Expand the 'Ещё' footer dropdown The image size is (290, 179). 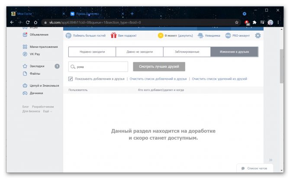point(47,111)
